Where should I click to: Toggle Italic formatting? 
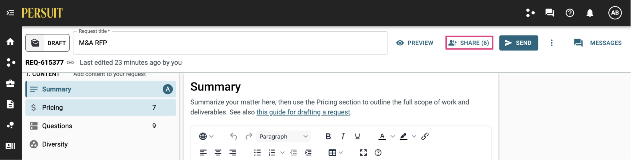(343, 136)
